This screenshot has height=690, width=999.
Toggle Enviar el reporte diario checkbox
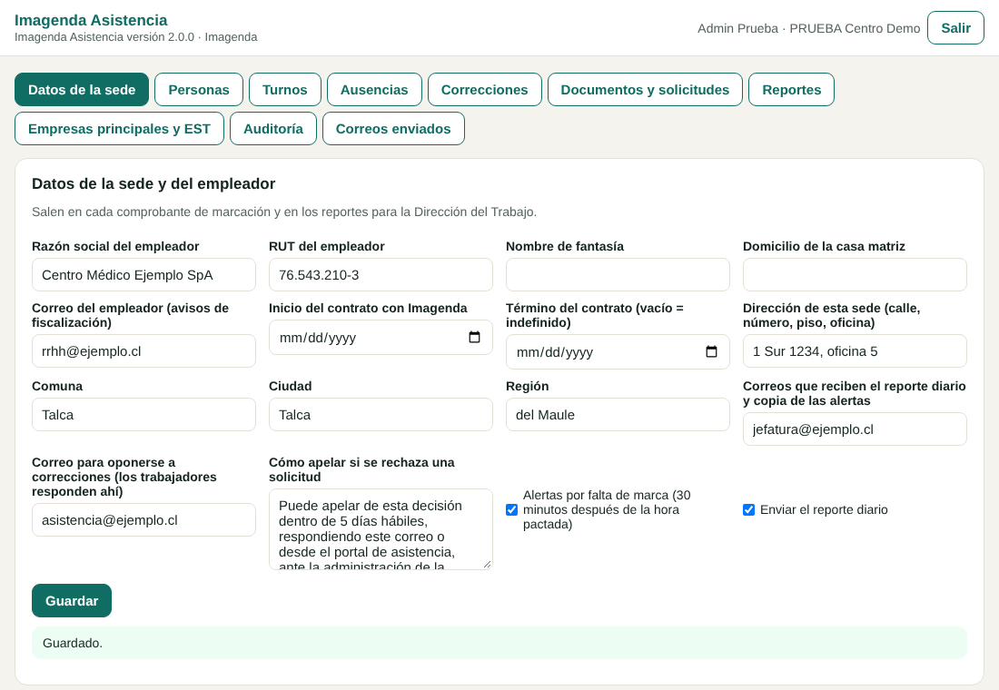pyautogui.click(x=748, y=509)
